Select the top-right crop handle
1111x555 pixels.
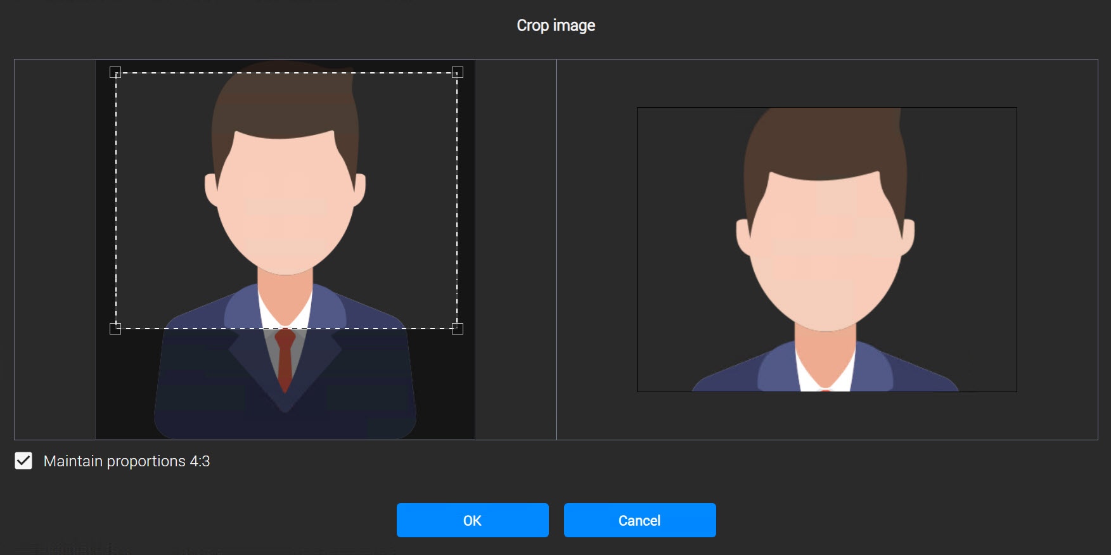457,72
